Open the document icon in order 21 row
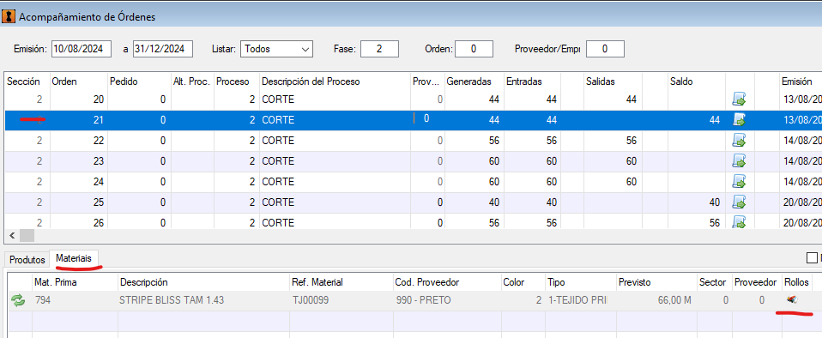The height and width of the screenshot is (338, 822). 739,119
